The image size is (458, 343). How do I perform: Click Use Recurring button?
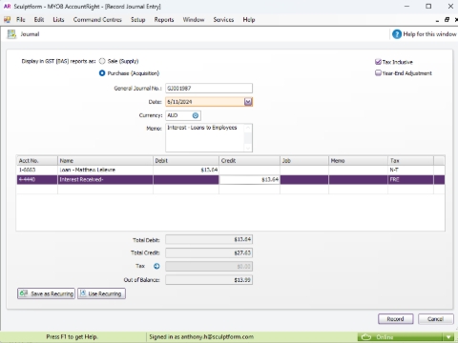click(x=101, y=293)
